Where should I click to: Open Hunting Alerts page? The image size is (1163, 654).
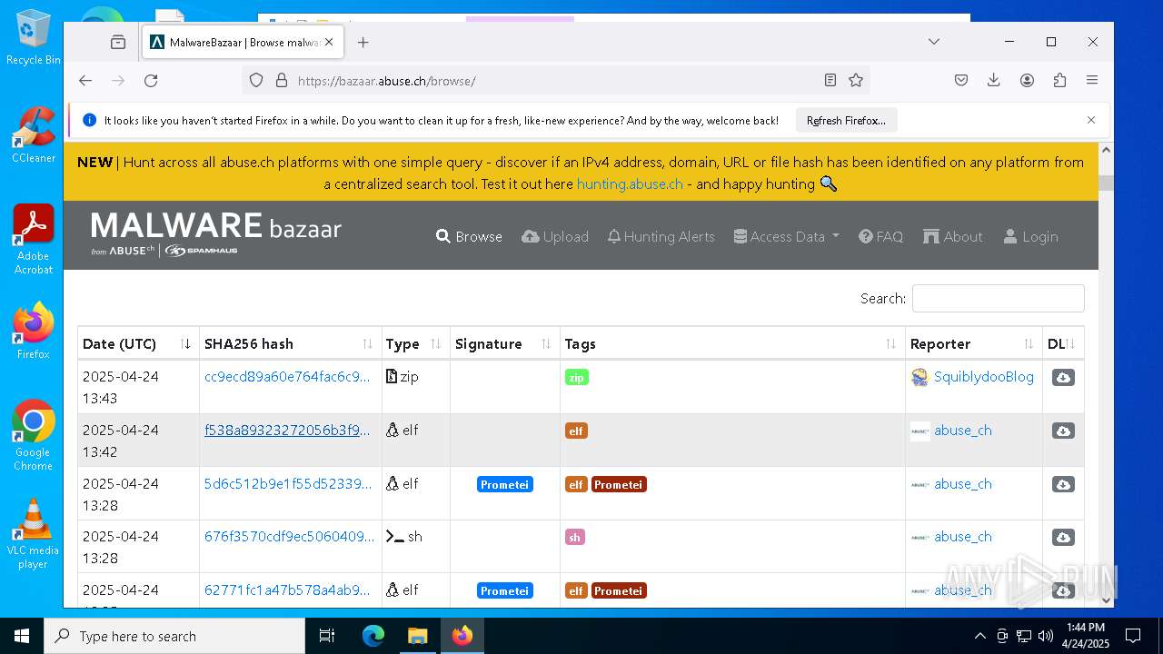pos(661,236)
